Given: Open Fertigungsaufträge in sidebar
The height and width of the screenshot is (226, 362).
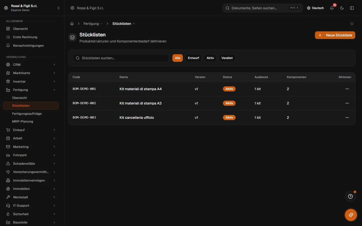Looking at the screenshot, I should (31, 114).
